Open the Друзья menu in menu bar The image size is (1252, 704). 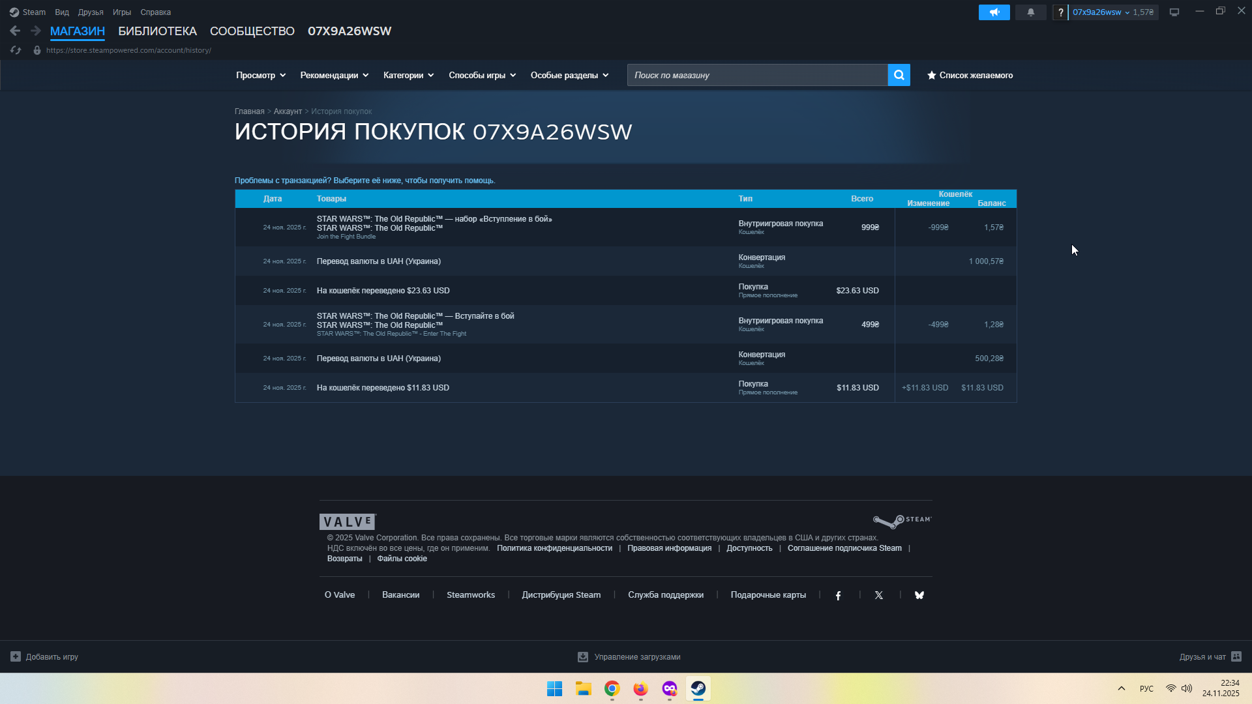91,12
